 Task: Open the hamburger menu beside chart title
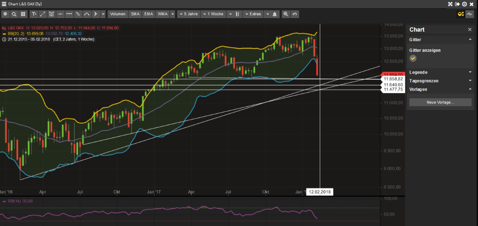pos(4,4)
